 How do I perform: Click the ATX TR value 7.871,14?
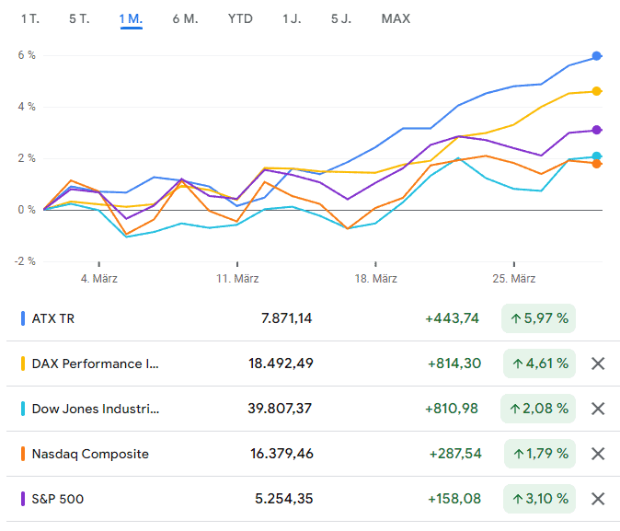pos(287,318)
